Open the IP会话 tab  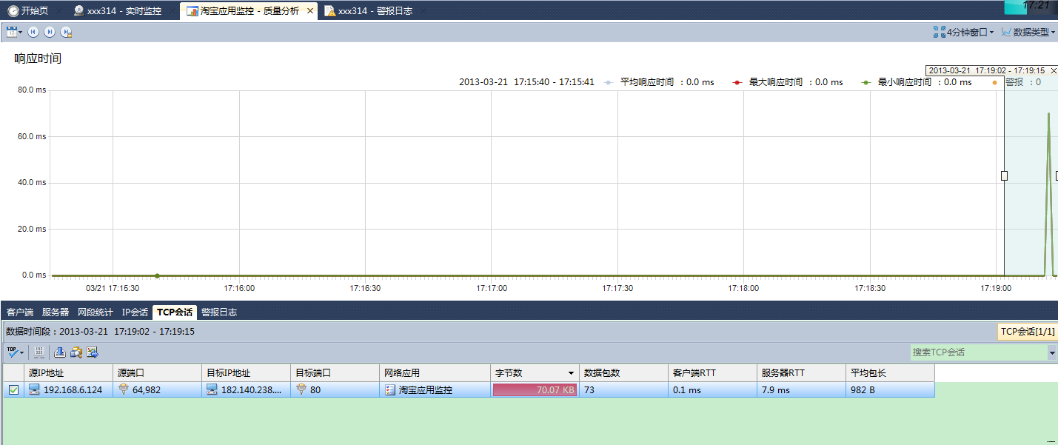135,312
